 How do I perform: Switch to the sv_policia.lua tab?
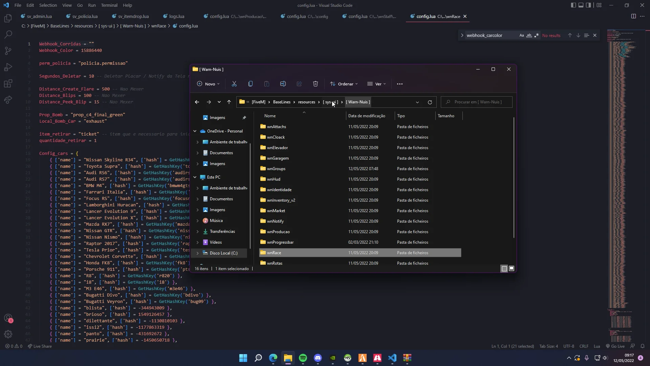[x=85, y=16]
